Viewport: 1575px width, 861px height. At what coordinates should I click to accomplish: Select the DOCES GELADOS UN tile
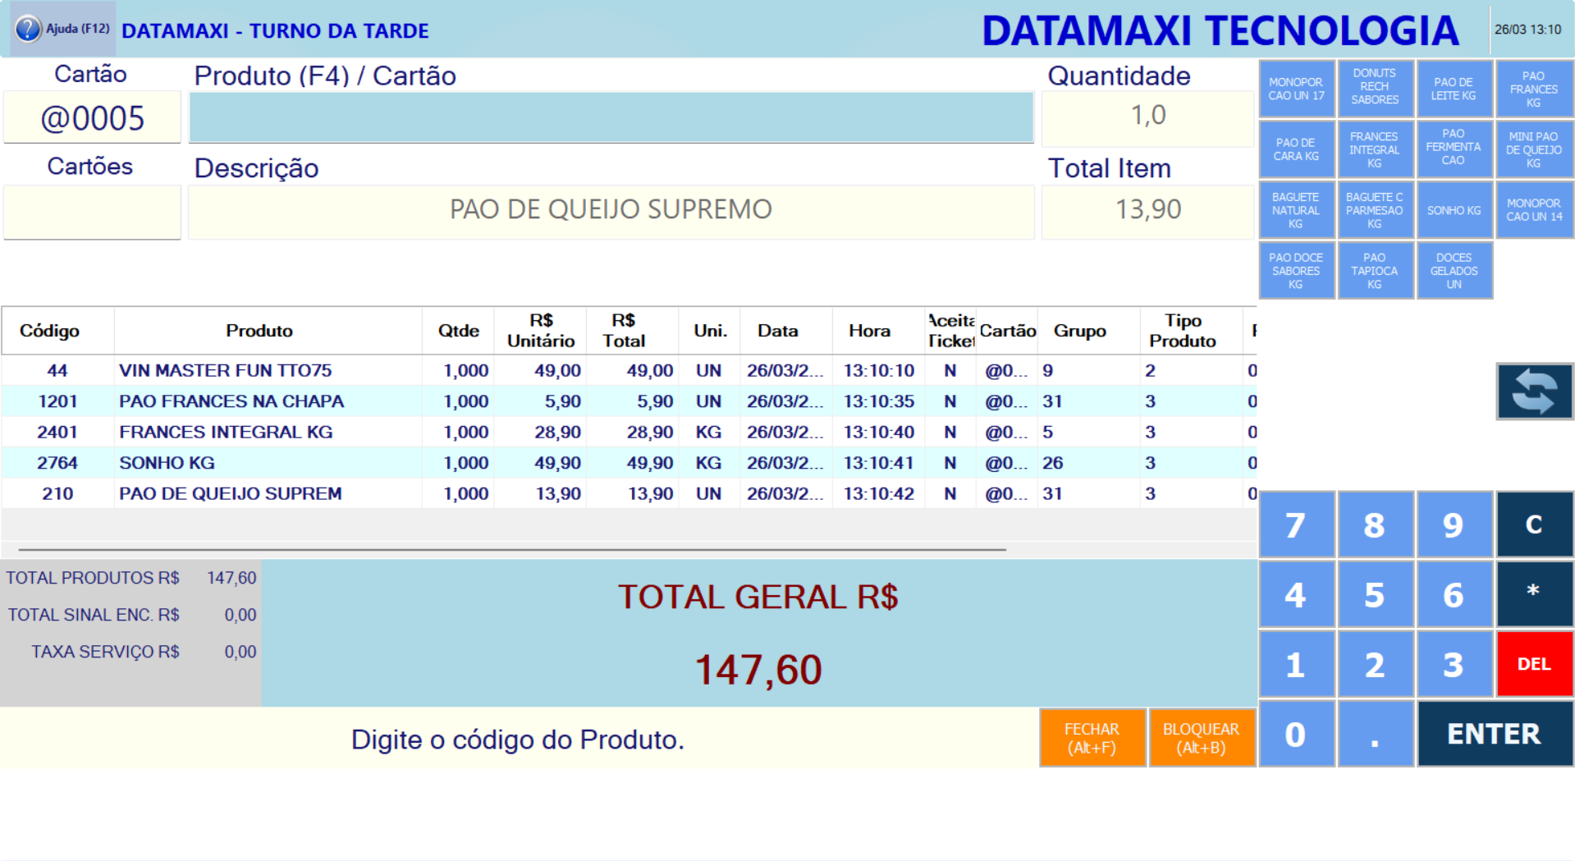coord(1454,271)
